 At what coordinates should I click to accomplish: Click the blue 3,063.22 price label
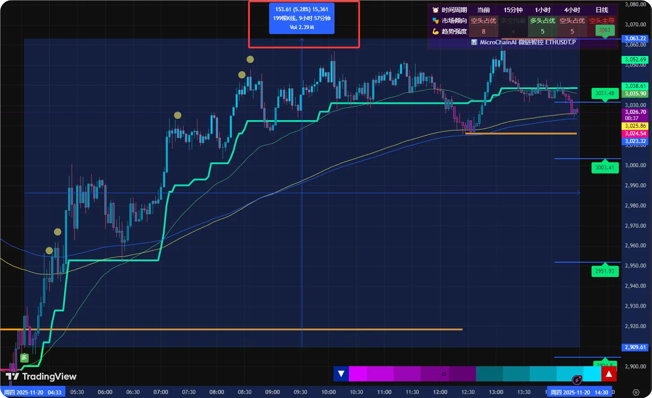pyautogui.click(x=635, y=39)
